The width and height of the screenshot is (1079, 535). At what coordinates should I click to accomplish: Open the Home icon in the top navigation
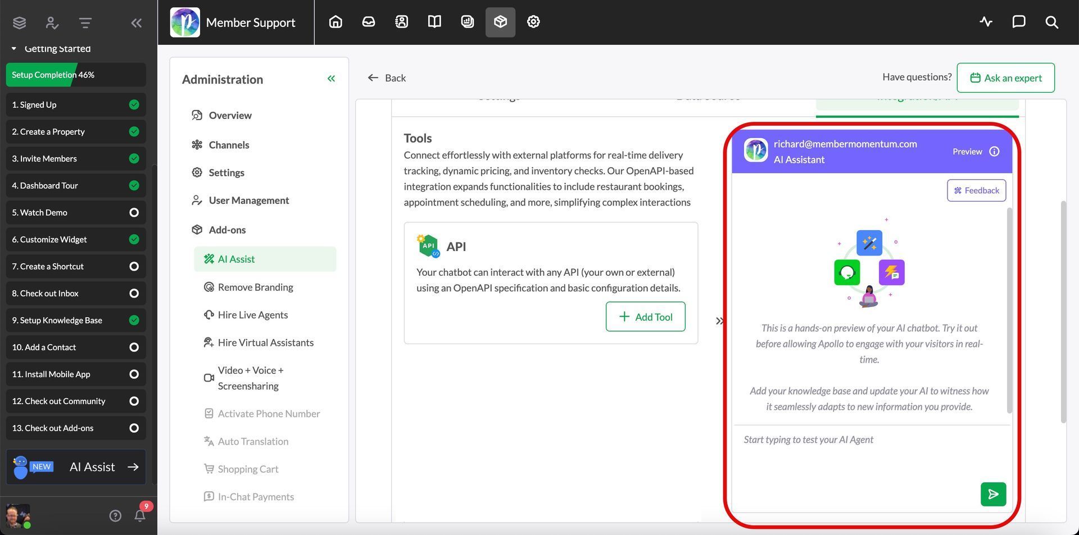coord(336,21)
